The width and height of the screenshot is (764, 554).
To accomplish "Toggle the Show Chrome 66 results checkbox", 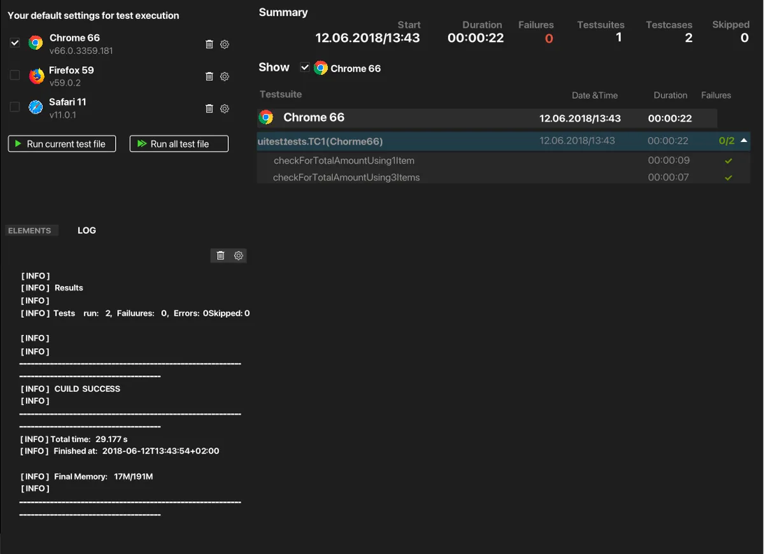I will (305, 67).
